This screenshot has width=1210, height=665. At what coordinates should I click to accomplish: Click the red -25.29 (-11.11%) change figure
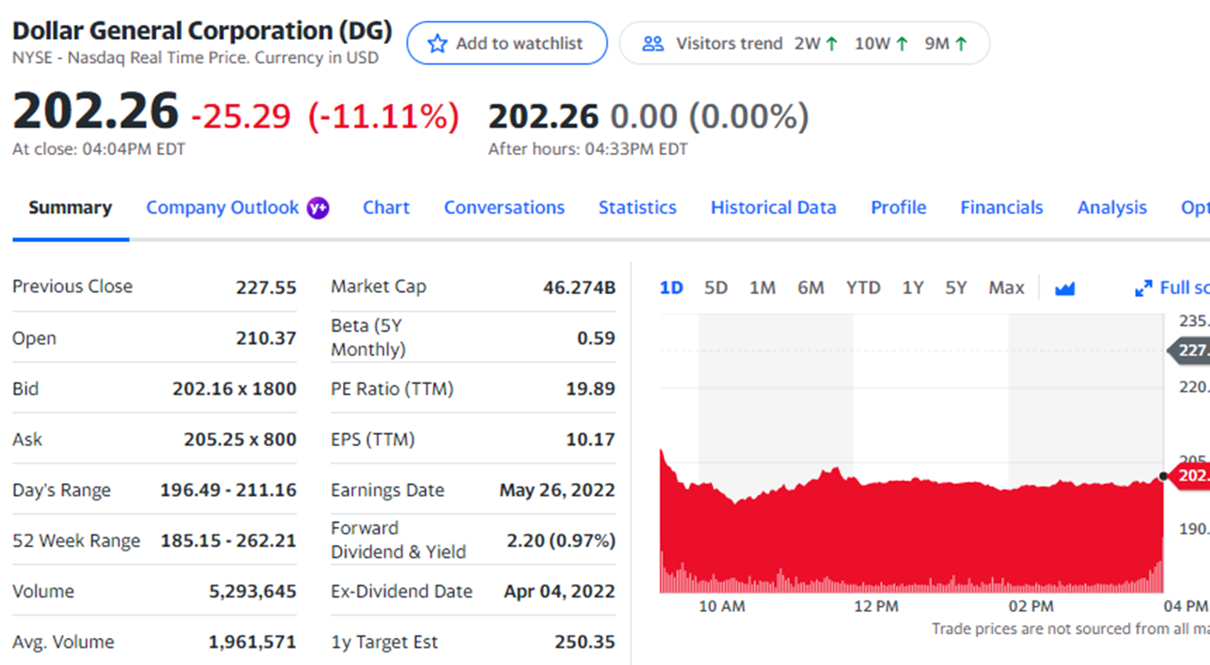(x=325, y=116)
